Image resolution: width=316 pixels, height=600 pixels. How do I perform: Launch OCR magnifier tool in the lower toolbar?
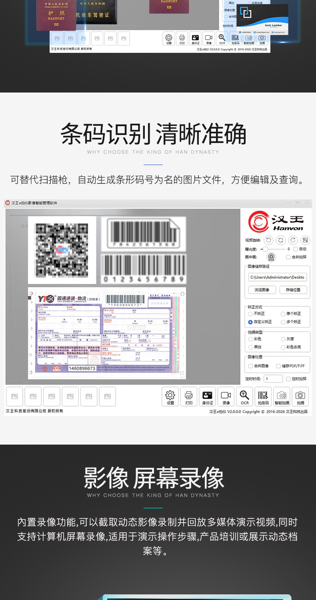[244, 396]
